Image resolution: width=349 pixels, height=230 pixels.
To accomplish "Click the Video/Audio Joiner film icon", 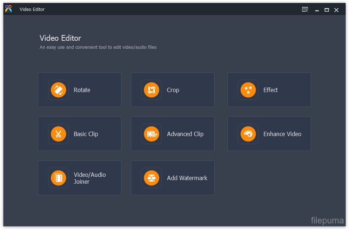I will [58, 178].
